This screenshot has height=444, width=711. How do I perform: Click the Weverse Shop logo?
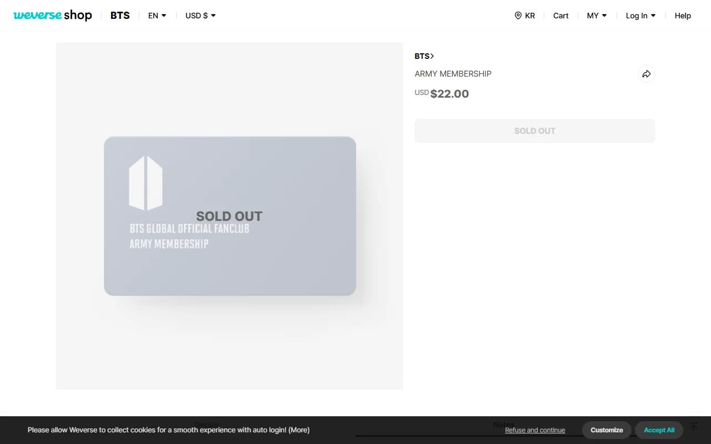click(x=52, y=15)
